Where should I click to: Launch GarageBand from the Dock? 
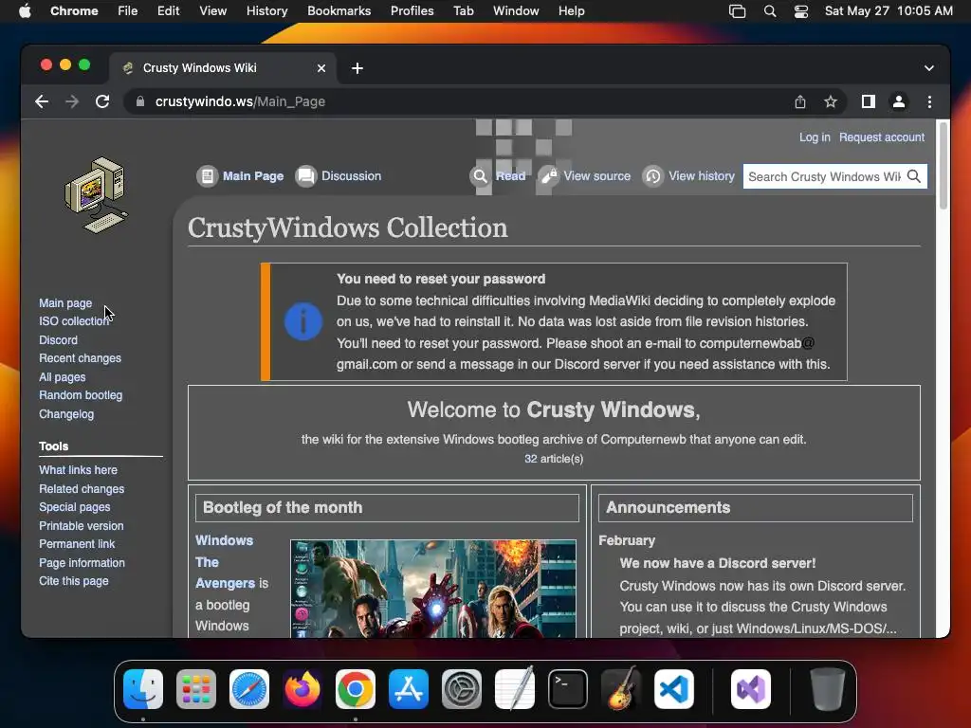621,689
